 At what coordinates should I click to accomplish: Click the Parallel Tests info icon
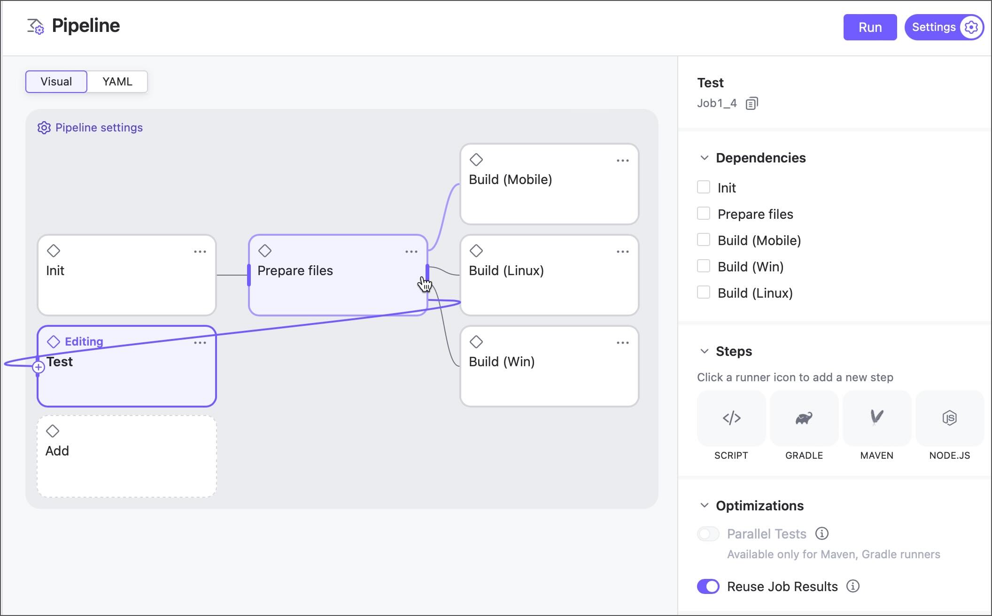(821, 533)
